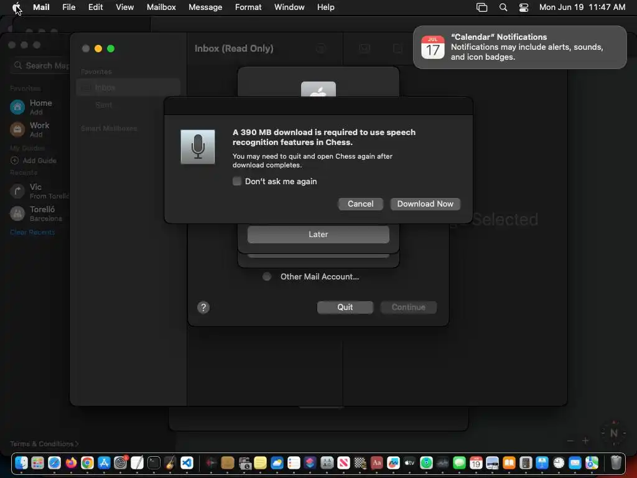The image size is (637, 478).
Task: Open the Mail menu in the menu bar
Action: point(41,7)
